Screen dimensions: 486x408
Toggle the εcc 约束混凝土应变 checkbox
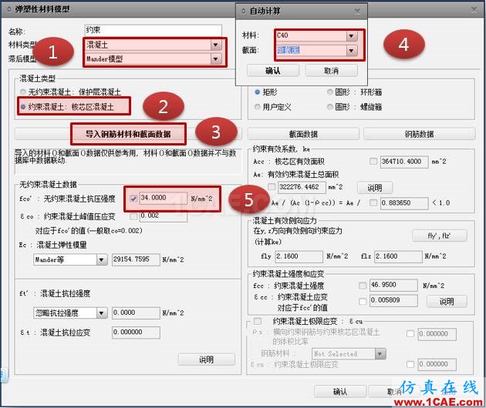[363, 301]
